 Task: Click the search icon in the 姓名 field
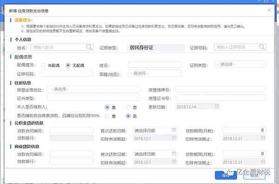tap(89, 47)
